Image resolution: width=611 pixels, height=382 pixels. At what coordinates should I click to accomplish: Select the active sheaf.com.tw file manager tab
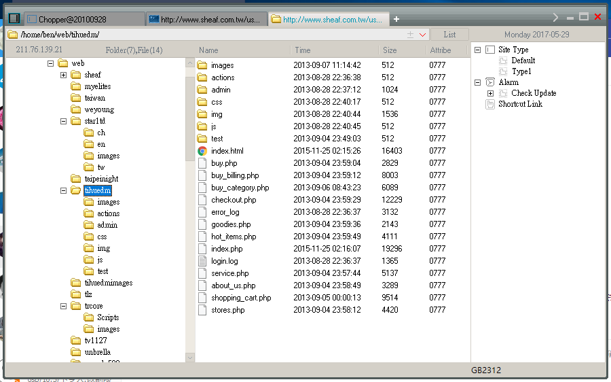[329, 19]
